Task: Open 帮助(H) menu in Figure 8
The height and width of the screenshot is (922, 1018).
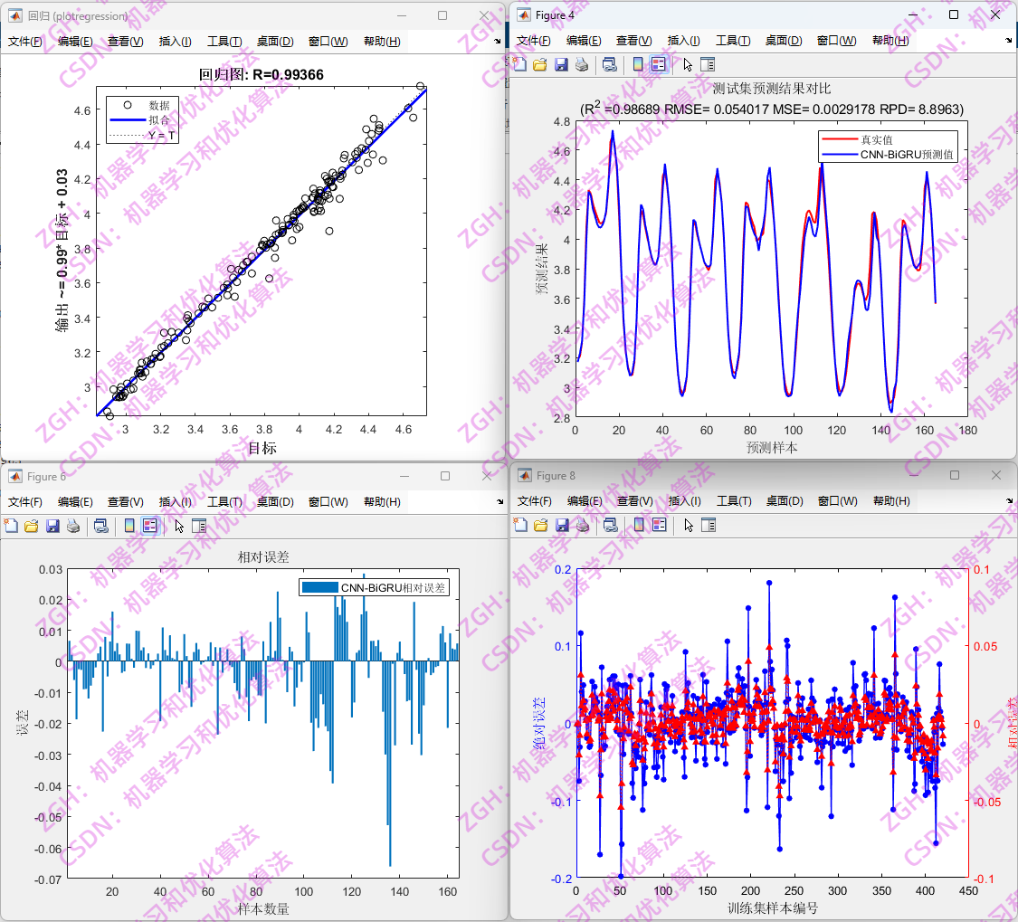Action: click(x=891, y=501)
